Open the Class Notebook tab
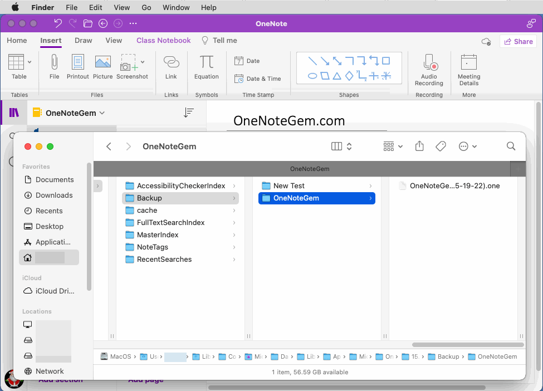The width and height of the screenshot is (543, 391). point(163,41)
